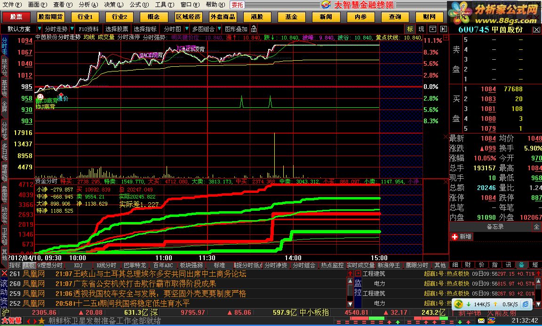Open the 财网 section
The image size is (542, 326).
pos(429,16)
